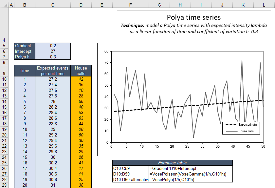
Task: Click the chart's x-axis label 25
Action: coord(187,146)
